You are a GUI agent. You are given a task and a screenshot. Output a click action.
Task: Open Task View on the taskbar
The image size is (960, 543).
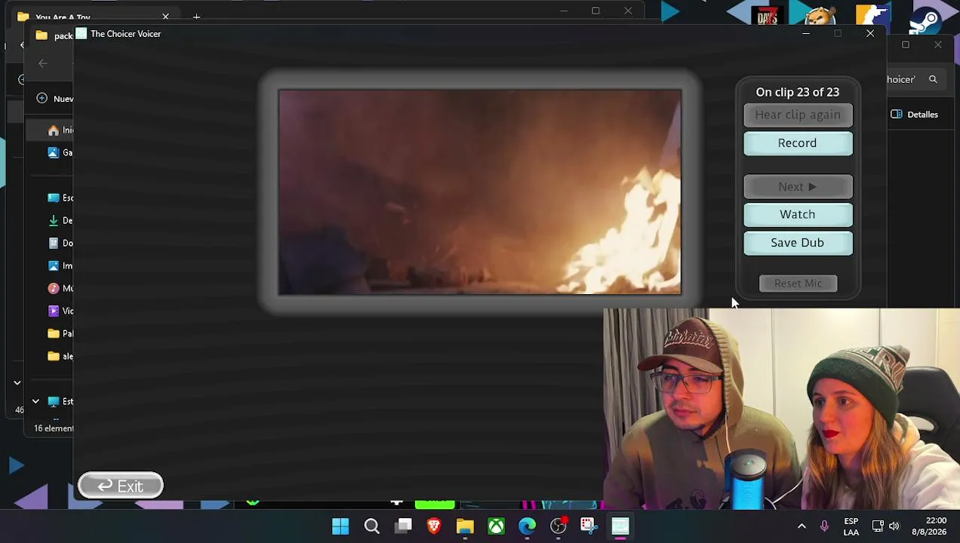tap(404, 526)
